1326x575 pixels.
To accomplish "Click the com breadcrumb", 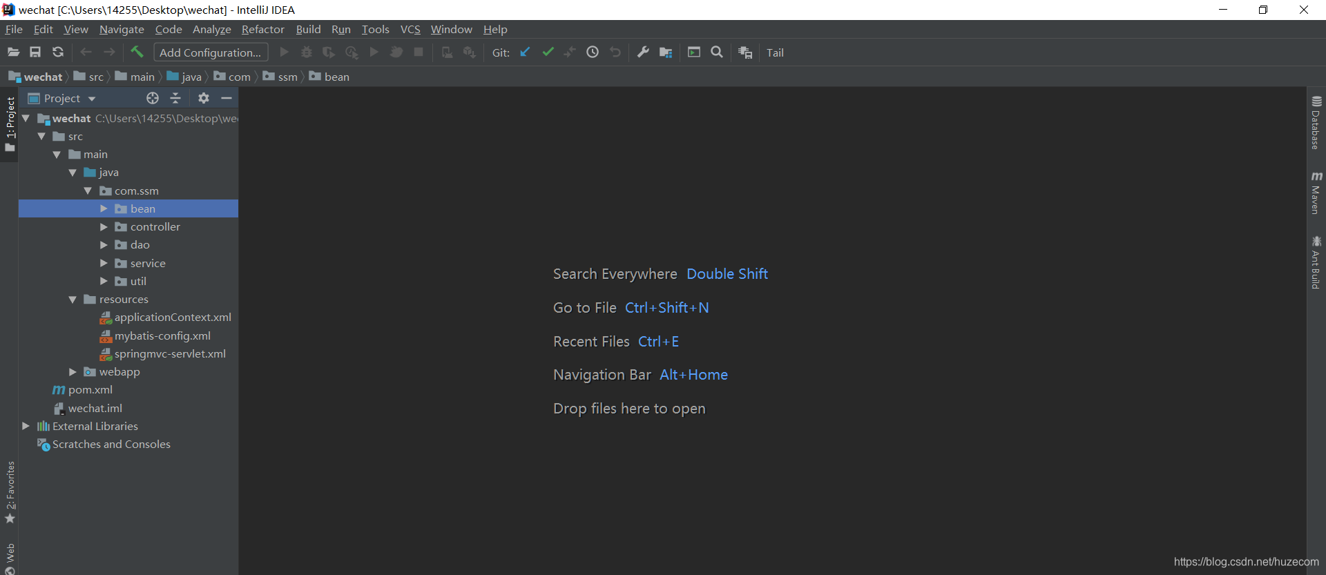I will [232, 77].
